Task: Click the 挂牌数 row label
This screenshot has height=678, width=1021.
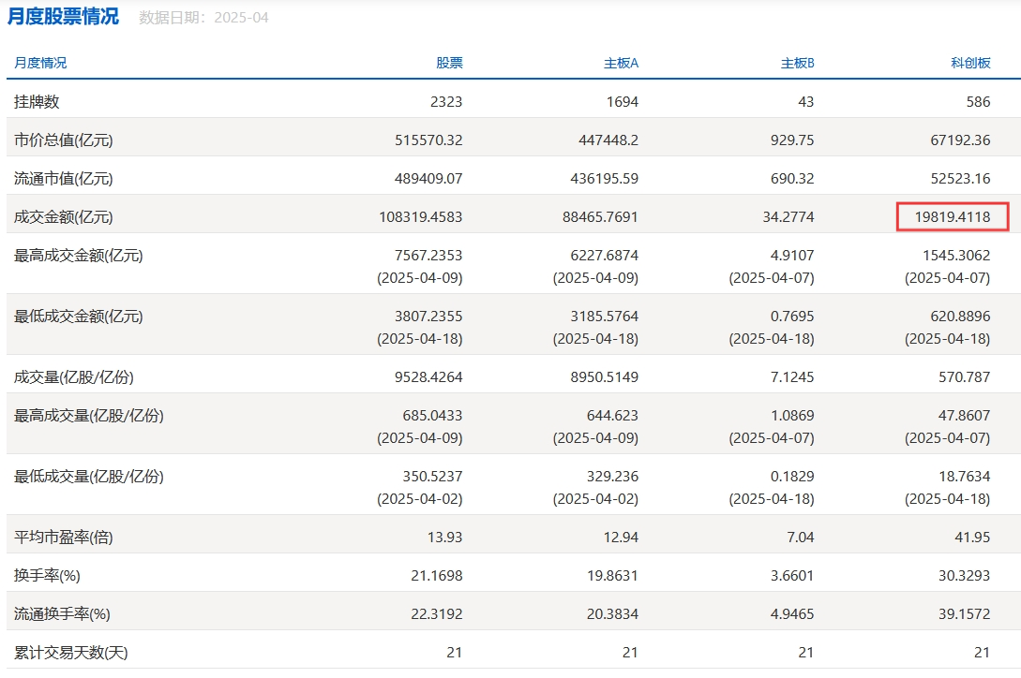Action: [x=37, y=101]
